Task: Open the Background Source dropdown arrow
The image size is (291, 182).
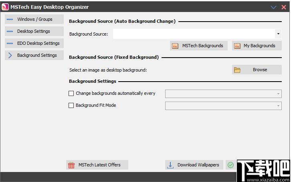Action: coord(278,34)
